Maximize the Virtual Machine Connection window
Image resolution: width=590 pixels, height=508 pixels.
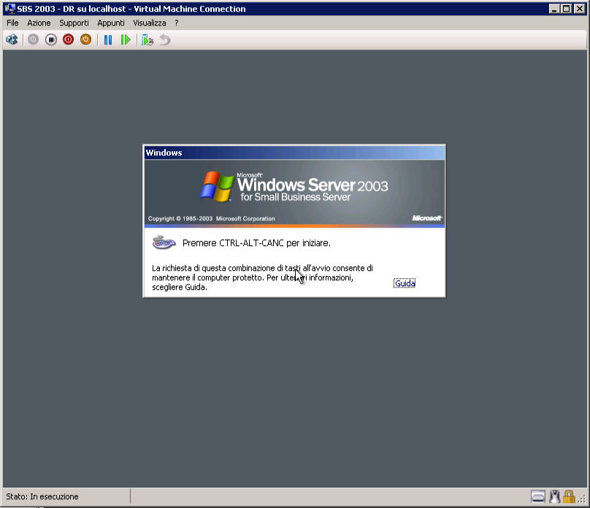pos(567,9)
